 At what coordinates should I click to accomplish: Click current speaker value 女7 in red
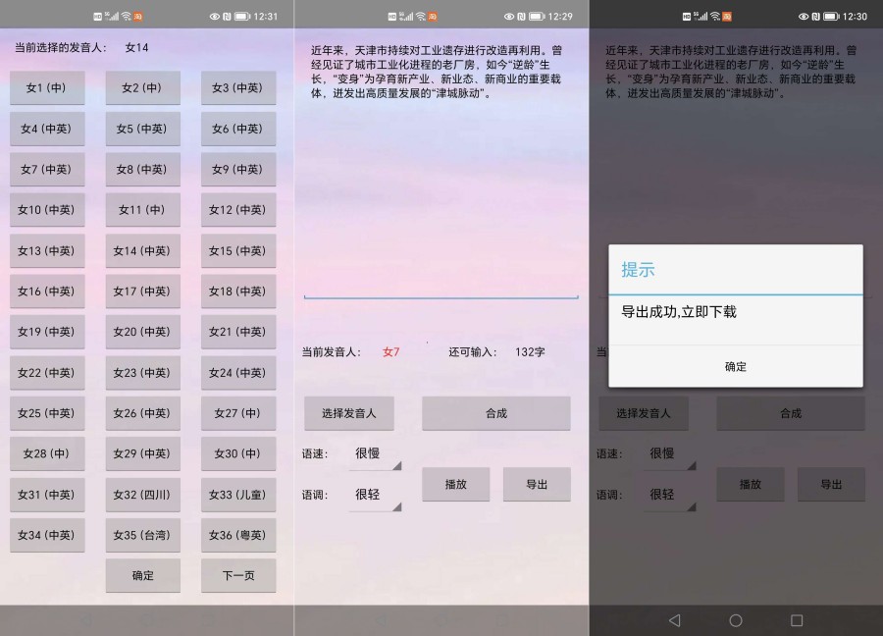(x=390, y=352)
